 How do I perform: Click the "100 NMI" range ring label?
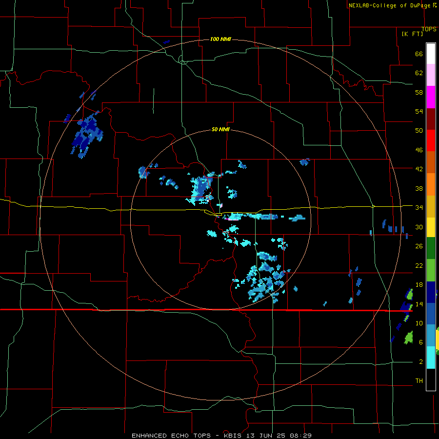(x=220, y=39)
